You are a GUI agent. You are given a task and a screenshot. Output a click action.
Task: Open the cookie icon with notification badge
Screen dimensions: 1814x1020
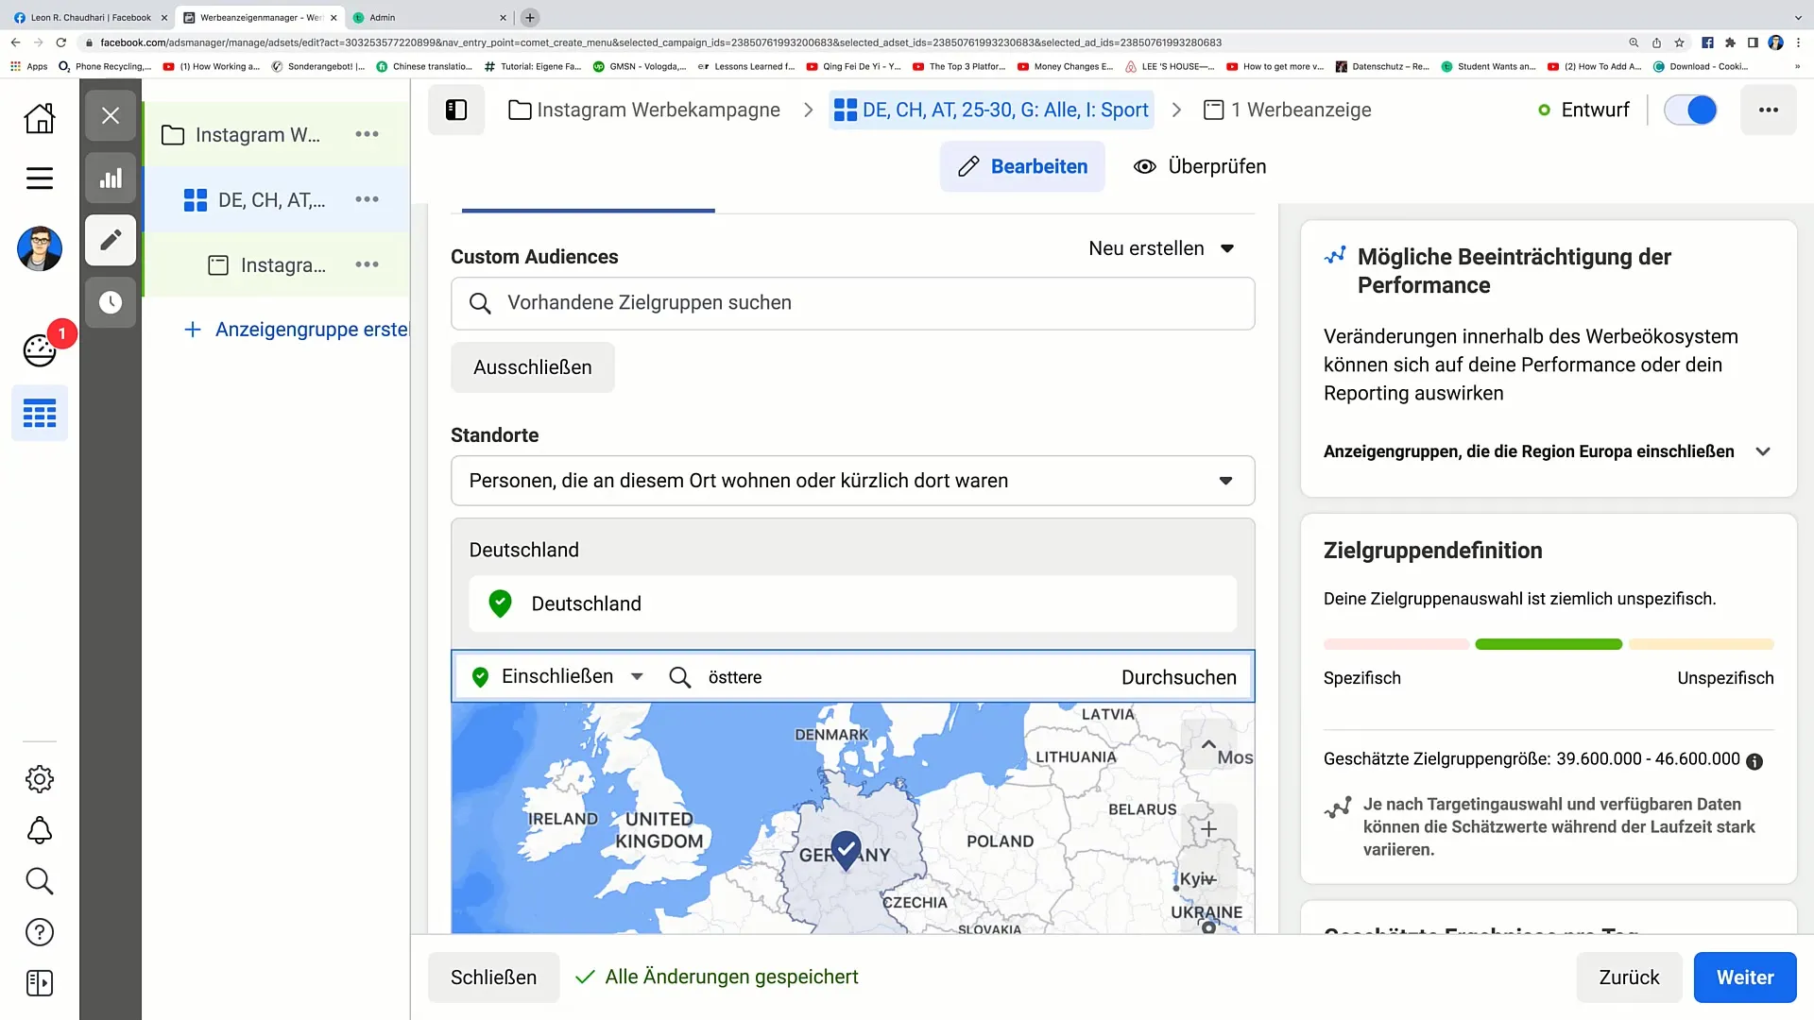pos(40,350)
